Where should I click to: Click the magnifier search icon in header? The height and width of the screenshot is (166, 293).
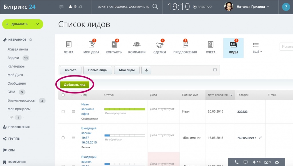(155, 7)
